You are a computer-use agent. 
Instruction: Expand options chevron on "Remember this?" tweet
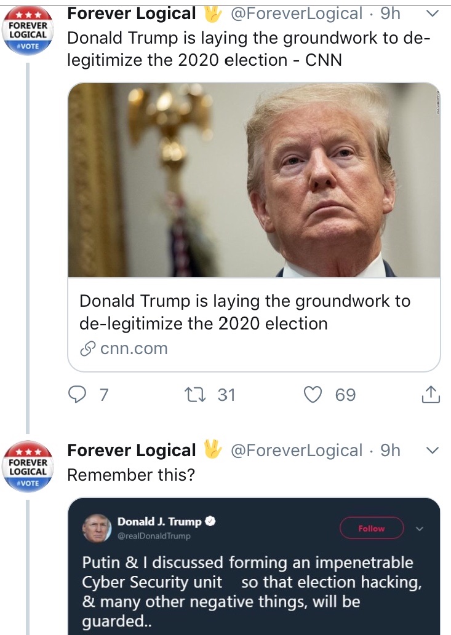[433, 451]
